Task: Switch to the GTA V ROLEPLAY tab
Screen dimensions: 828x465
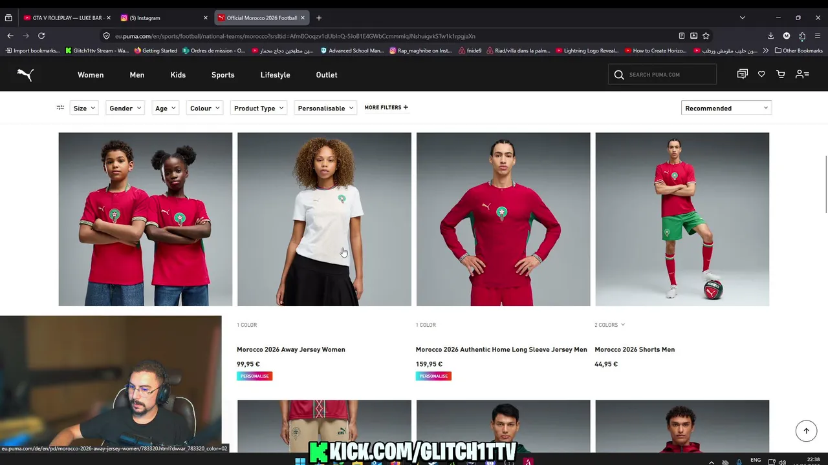Action: pyautogui.click(x=66, y=18)
